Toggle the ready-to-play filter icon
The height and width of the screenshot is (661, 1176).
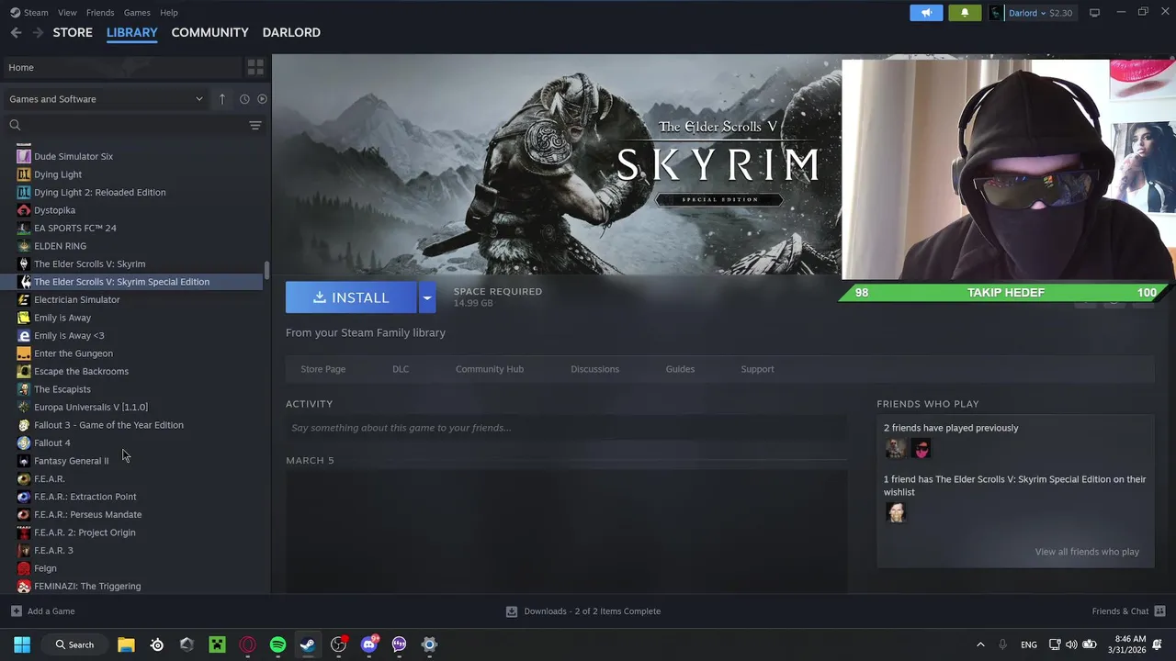click(262, 99)
